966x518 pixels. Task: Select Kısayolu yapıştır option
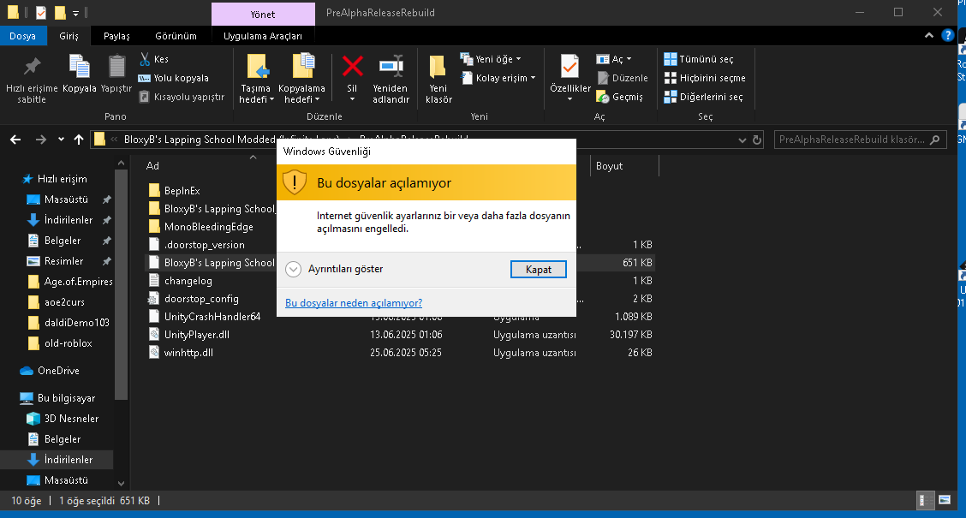182,97
